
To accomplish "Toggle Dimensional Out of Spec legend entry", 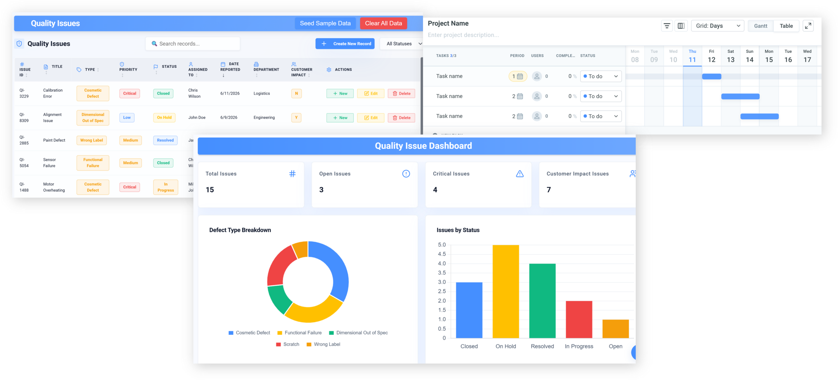I will click(x=358, y=333).
